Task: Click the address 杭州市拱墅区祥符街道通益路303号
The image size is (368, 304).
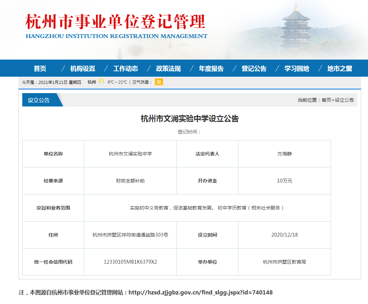Action: coord(130,235)
